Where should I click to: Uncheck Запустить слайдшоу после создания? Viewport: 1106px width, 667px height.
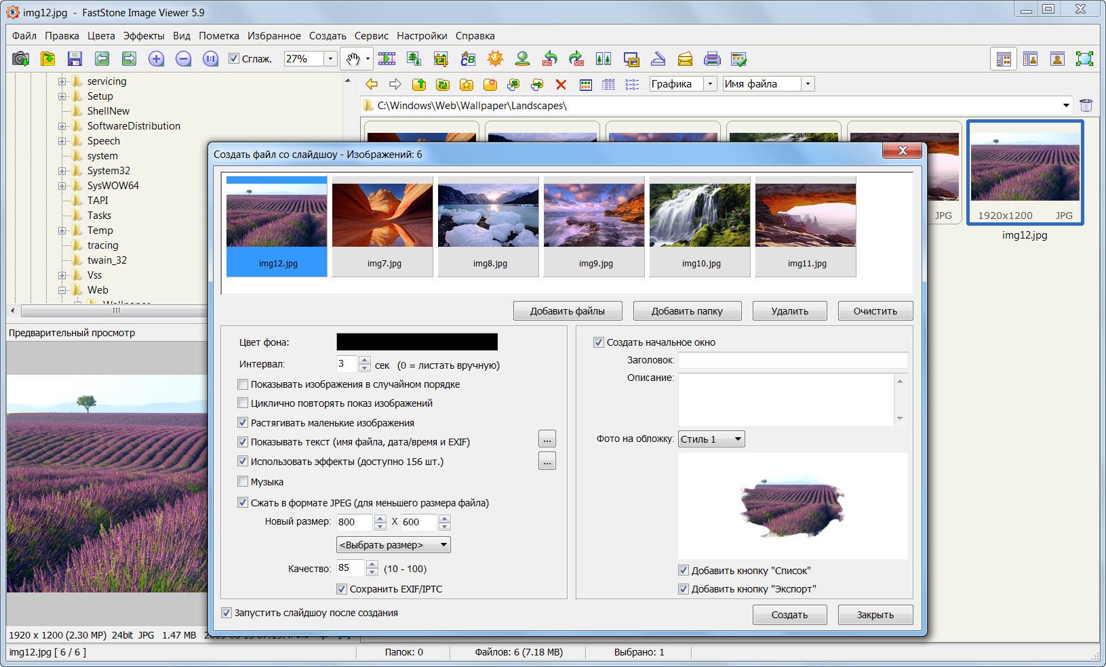(x=226, y=613)
